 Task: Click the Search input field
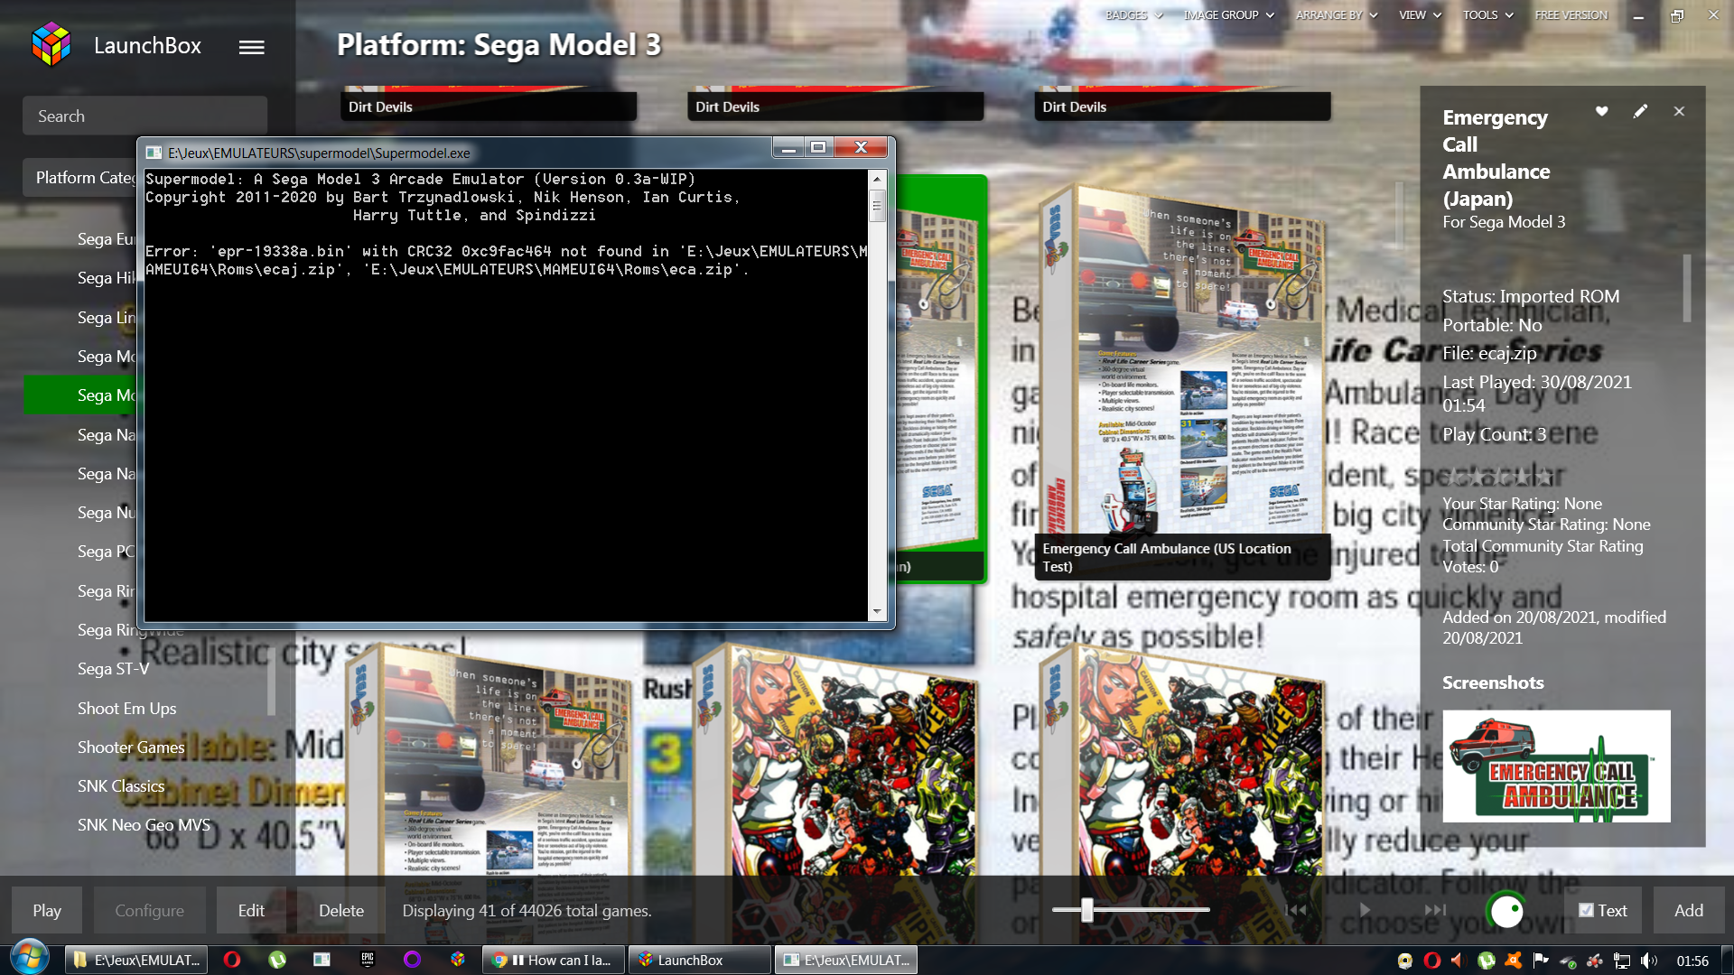(x=144, y=116)
